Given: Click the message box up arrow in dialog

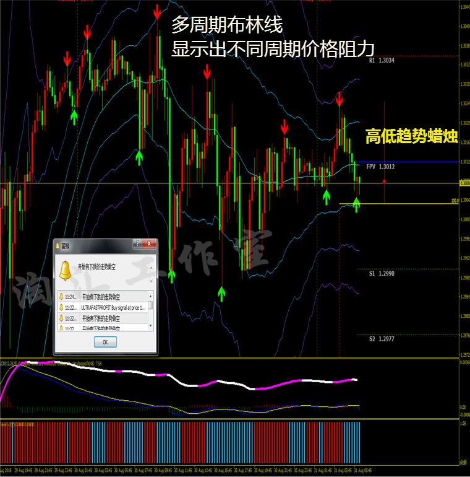Looking at the screenshot, I should (x=152, y=268).
